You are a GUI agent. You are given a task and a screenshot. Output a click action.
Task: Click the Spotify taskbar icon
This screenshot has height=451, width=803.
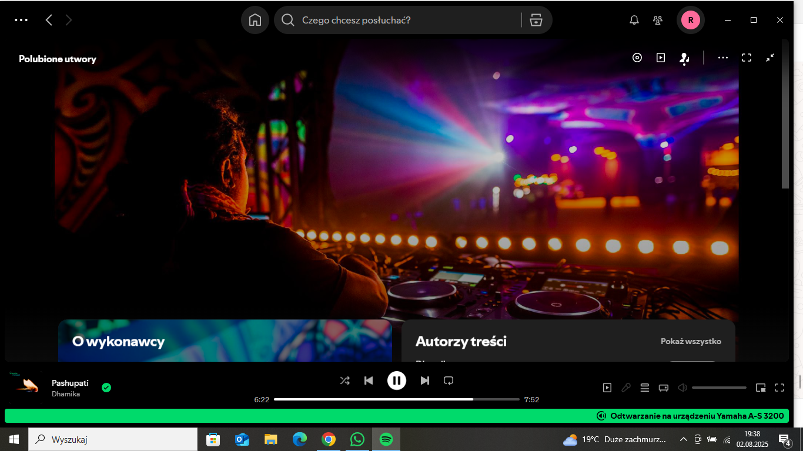pos(386,439)
